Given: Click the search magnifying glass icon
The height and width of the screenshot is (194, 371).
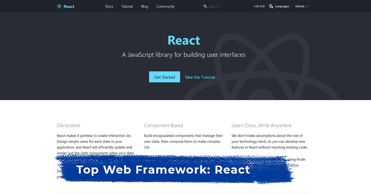Looking at the screenshot, I should [205, 6].
